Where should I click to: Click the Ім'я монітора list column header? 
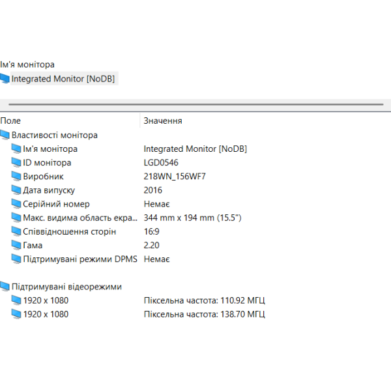(27, 65)
